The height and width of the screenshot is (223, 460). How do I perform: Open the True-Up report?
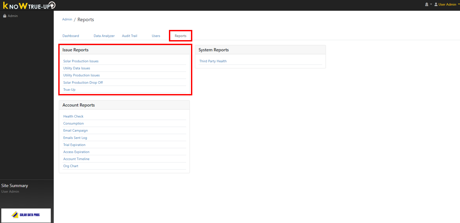(x=69, y=89)
